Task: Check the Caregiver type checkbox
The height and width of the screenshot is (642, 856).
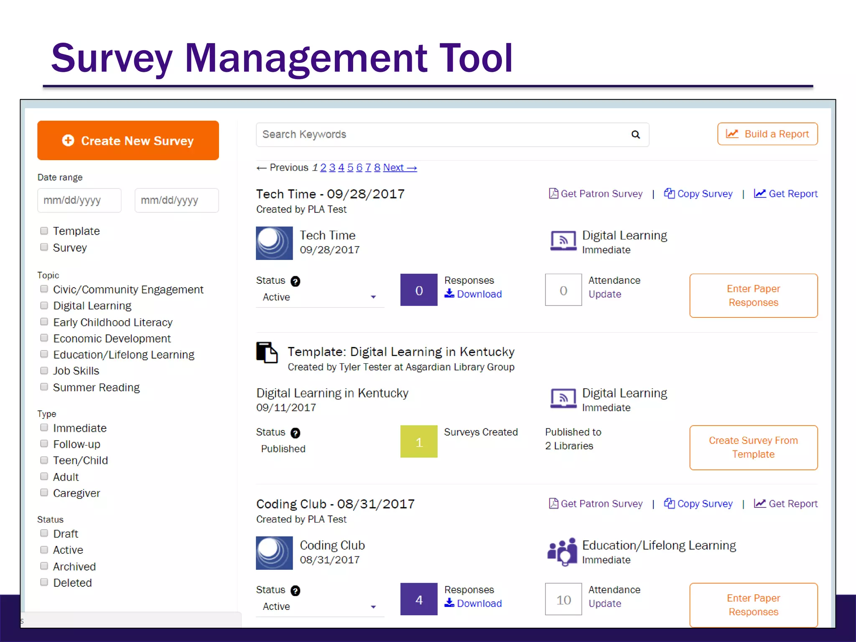Action: coord(44,492)
